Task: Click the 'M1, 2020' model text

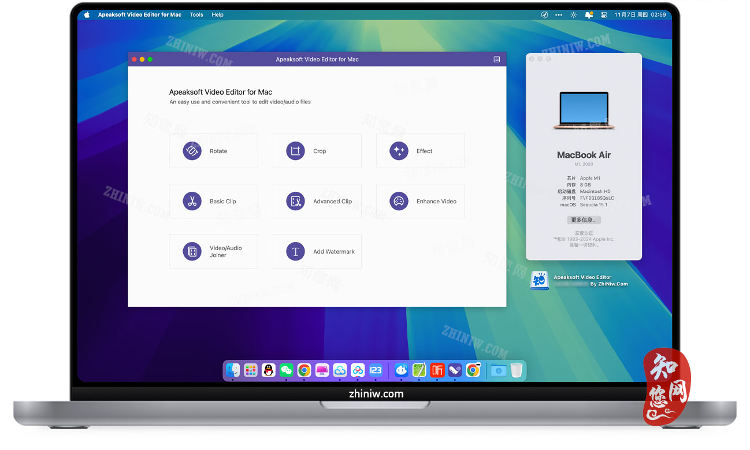Action: tap(584, 165)
